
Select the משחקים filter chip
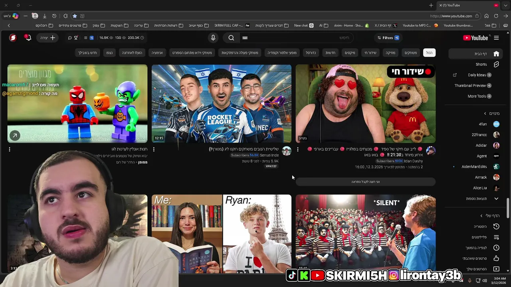click(411, 53)
